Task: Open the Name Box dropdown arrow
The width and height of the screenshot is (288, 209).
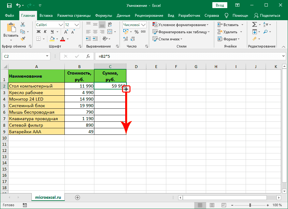Action: [x=47, y=56]
